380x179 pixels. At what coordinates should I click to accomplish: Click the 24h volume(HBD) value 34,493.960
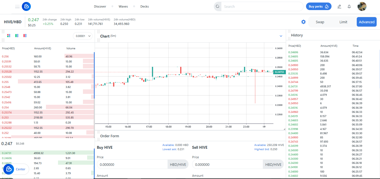121,24
